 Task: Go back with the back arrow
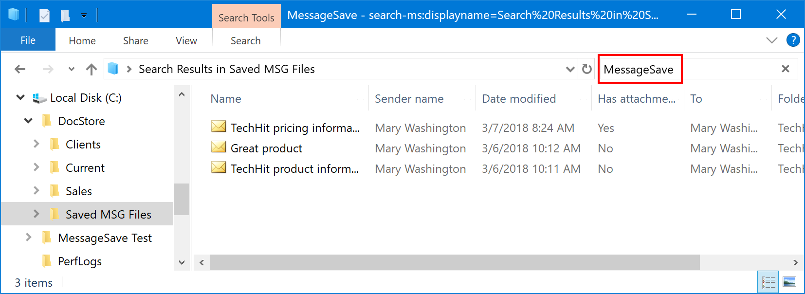click(20, 69)
